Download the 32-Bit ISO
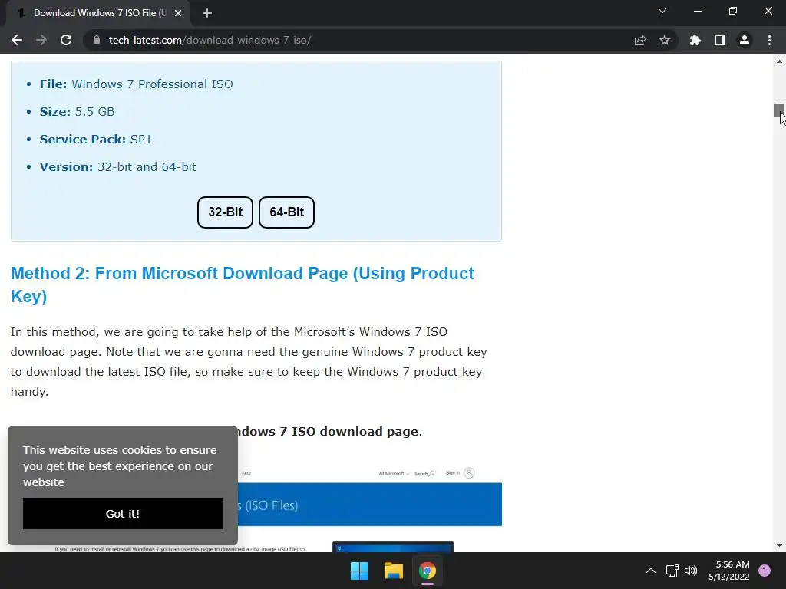The image size is (786, 589). click(225, 212)
